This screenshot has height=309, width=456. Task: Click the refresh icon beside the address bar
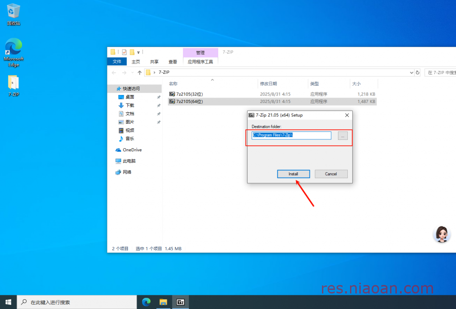(417, 72)
